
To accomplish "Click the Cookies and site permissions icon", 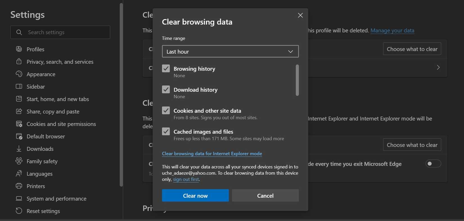I will (19, 124).
